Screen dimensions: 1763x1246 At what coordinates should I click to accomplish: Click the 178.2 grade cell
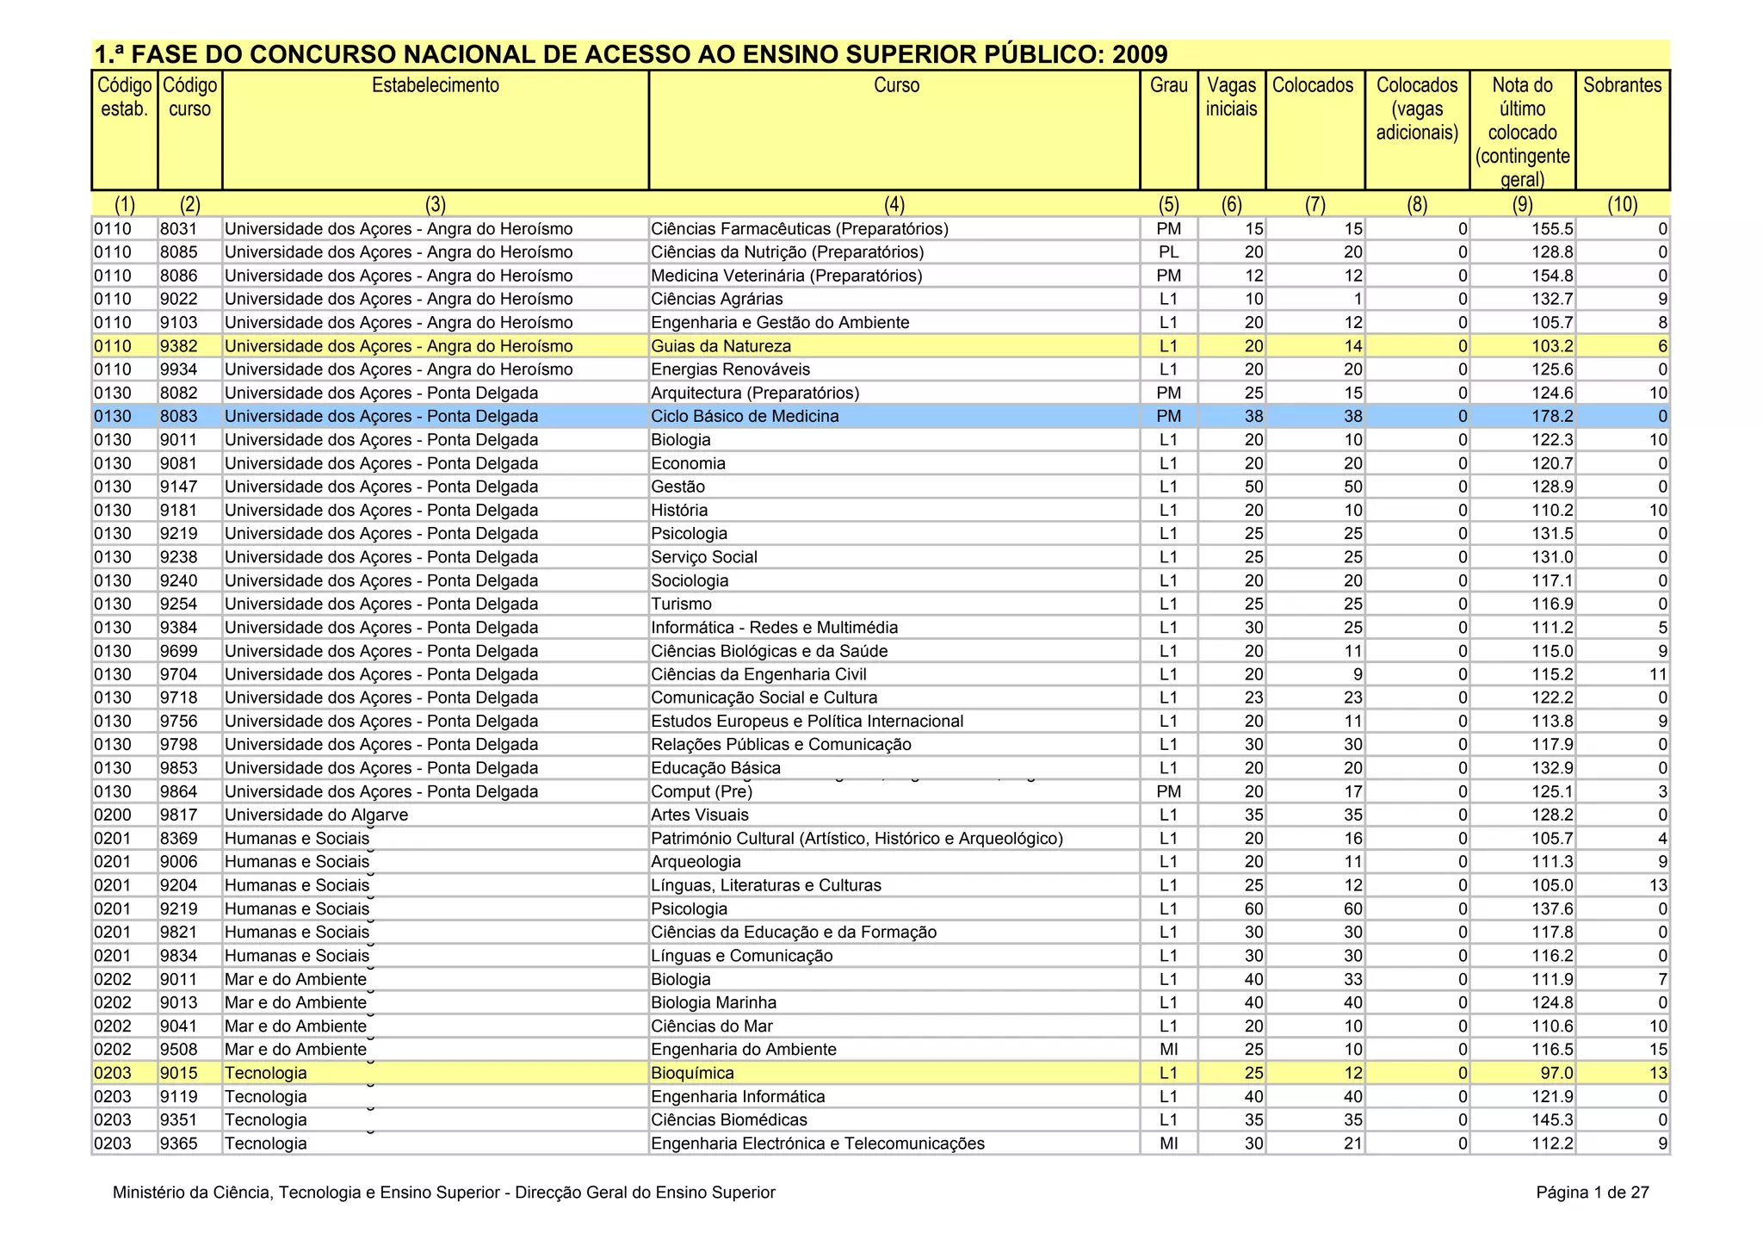click(x=1552, y=417)
